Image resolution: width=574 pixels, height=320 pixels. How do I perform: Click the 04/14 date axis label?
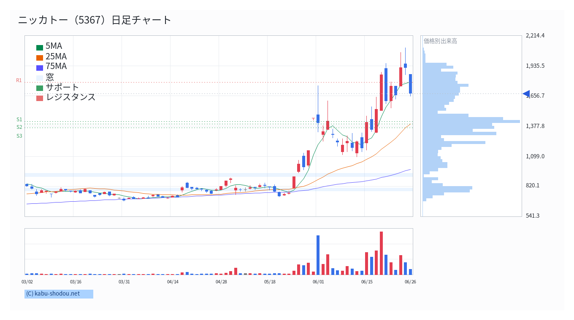pos(173,282)
